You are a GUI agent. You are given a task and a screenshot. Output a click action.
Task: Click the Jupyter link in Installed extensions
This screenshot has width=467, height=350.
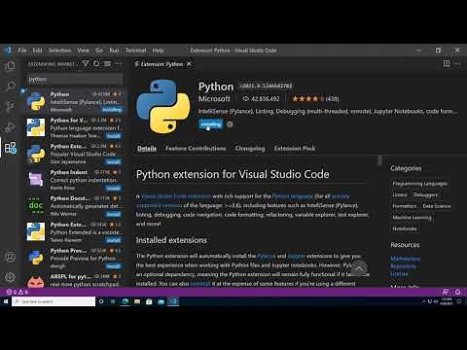296,256
